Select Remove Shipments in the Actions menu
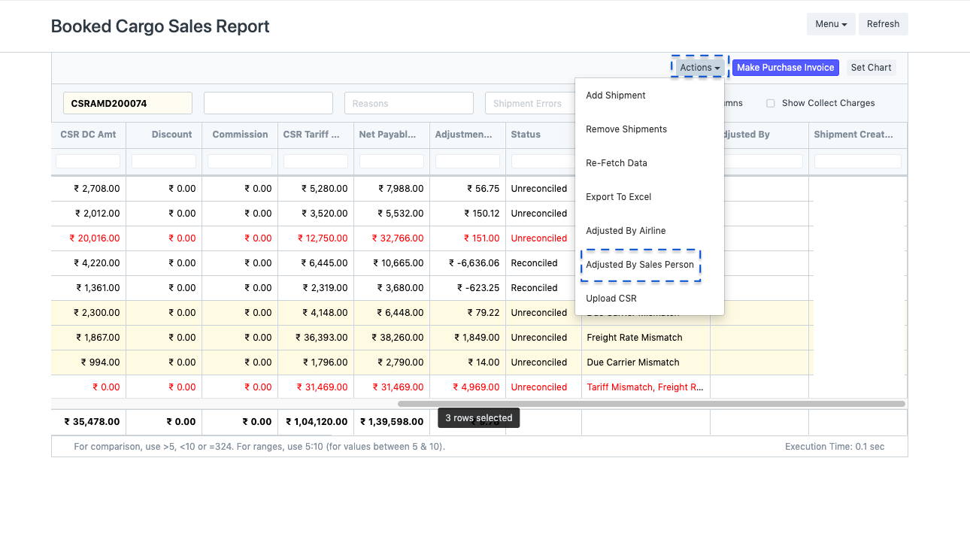The width and height of the screenshot is (970, 540). (626, 129)
